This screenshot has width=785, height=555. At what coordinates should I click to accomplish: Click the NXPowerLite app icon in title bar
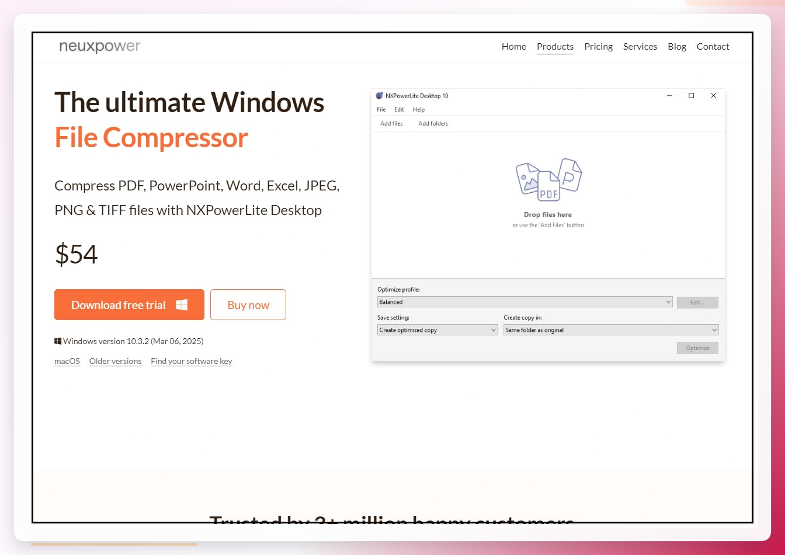point(379,96)
